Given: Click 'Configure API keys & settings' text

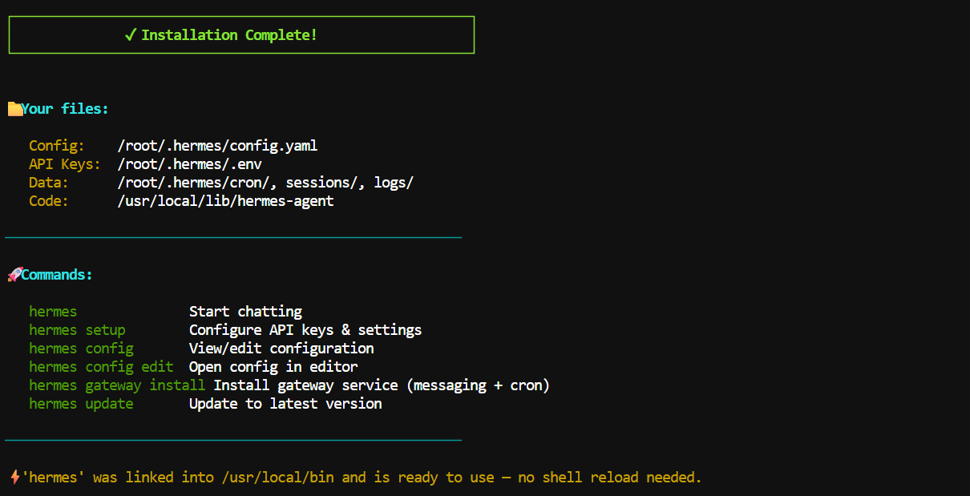Looking at the screenshot, I should pyautogui.click(x=305, y=330).
